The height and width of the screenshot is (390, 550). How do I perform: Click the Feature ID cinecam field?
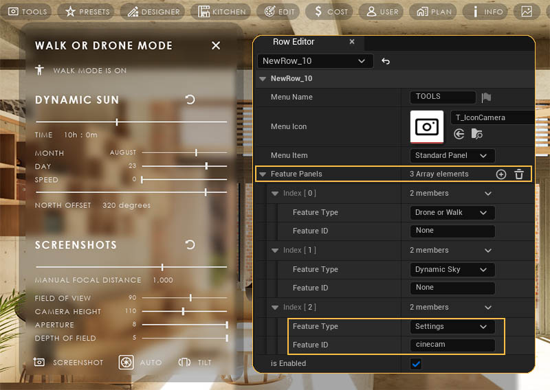(x=452, y=345)
